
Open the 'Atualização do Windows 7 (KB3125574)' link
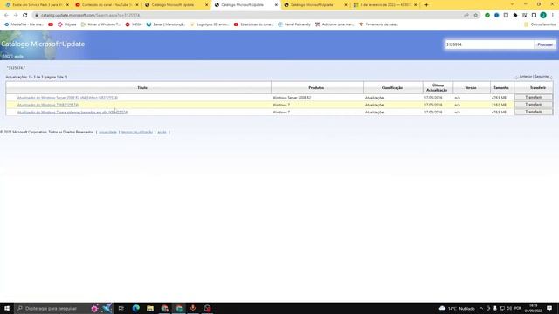click(48, 105)
